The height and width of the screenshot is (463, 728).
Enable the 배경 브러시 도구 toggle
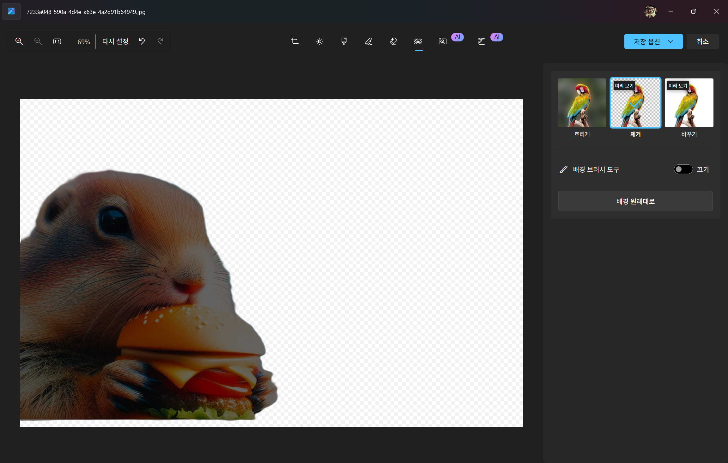pyautogui.click(x=683, y=169)
